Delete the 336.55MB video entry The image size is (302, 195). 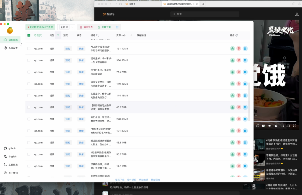[239, 60]
